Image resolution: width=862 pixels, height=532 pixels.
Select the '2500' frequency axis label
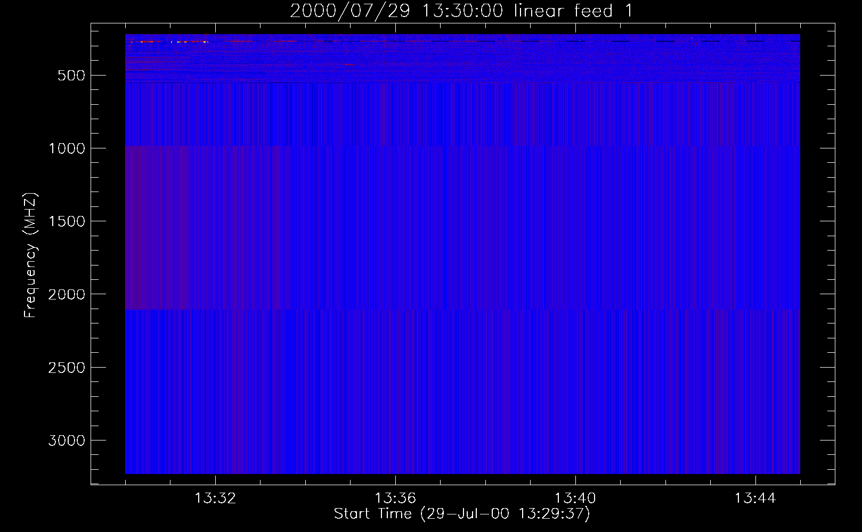point(67,368)
